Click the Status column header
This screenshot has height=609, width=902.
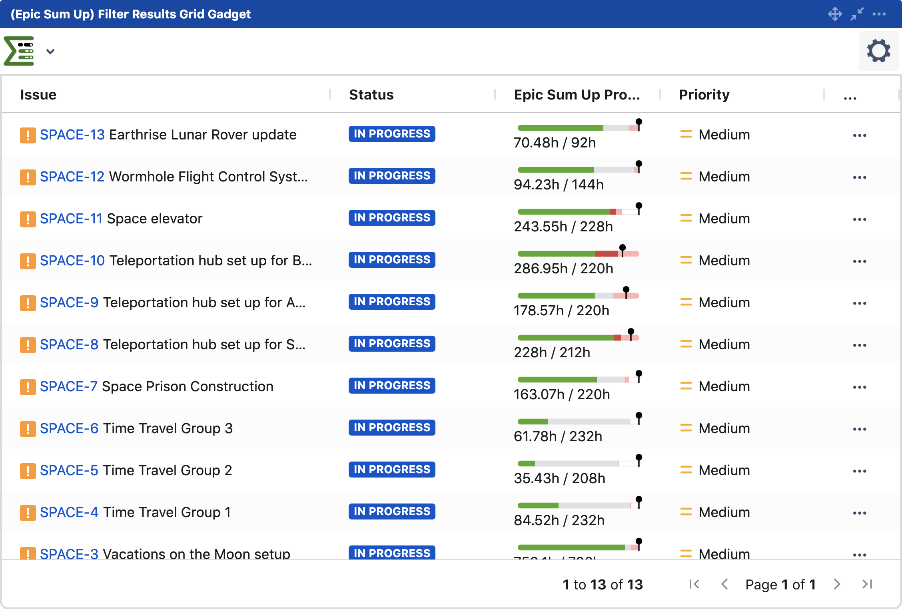pyautogui.click(x=371, y=95)
